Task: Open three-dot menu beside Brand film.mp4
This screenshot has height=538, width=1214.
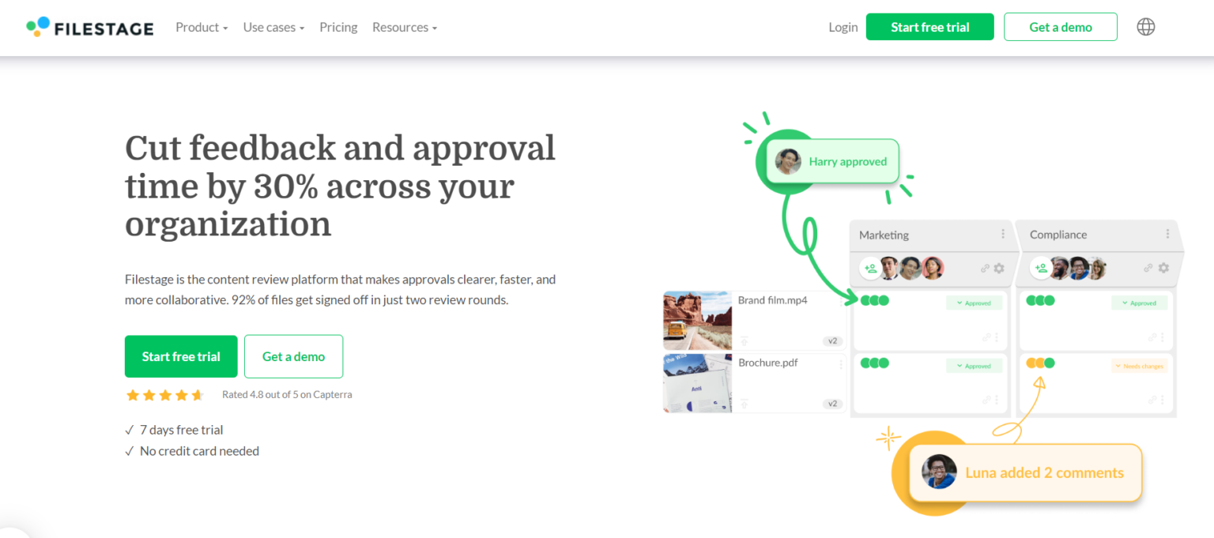Action: pyautogui.click(x=841, y=302)
